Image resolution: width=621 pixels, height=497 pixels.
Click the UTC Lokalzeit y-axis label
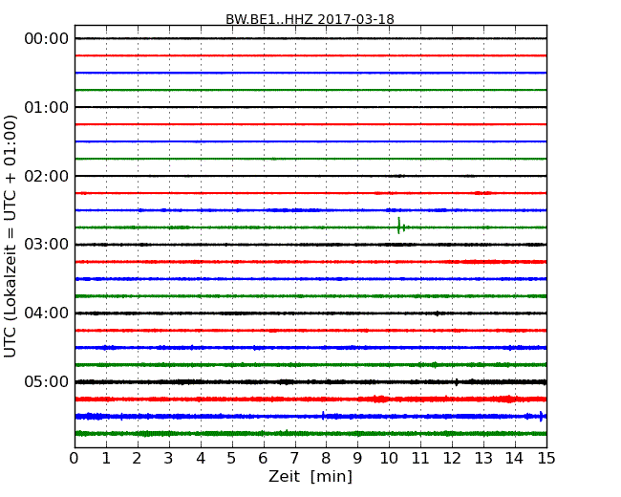point(10,236)
